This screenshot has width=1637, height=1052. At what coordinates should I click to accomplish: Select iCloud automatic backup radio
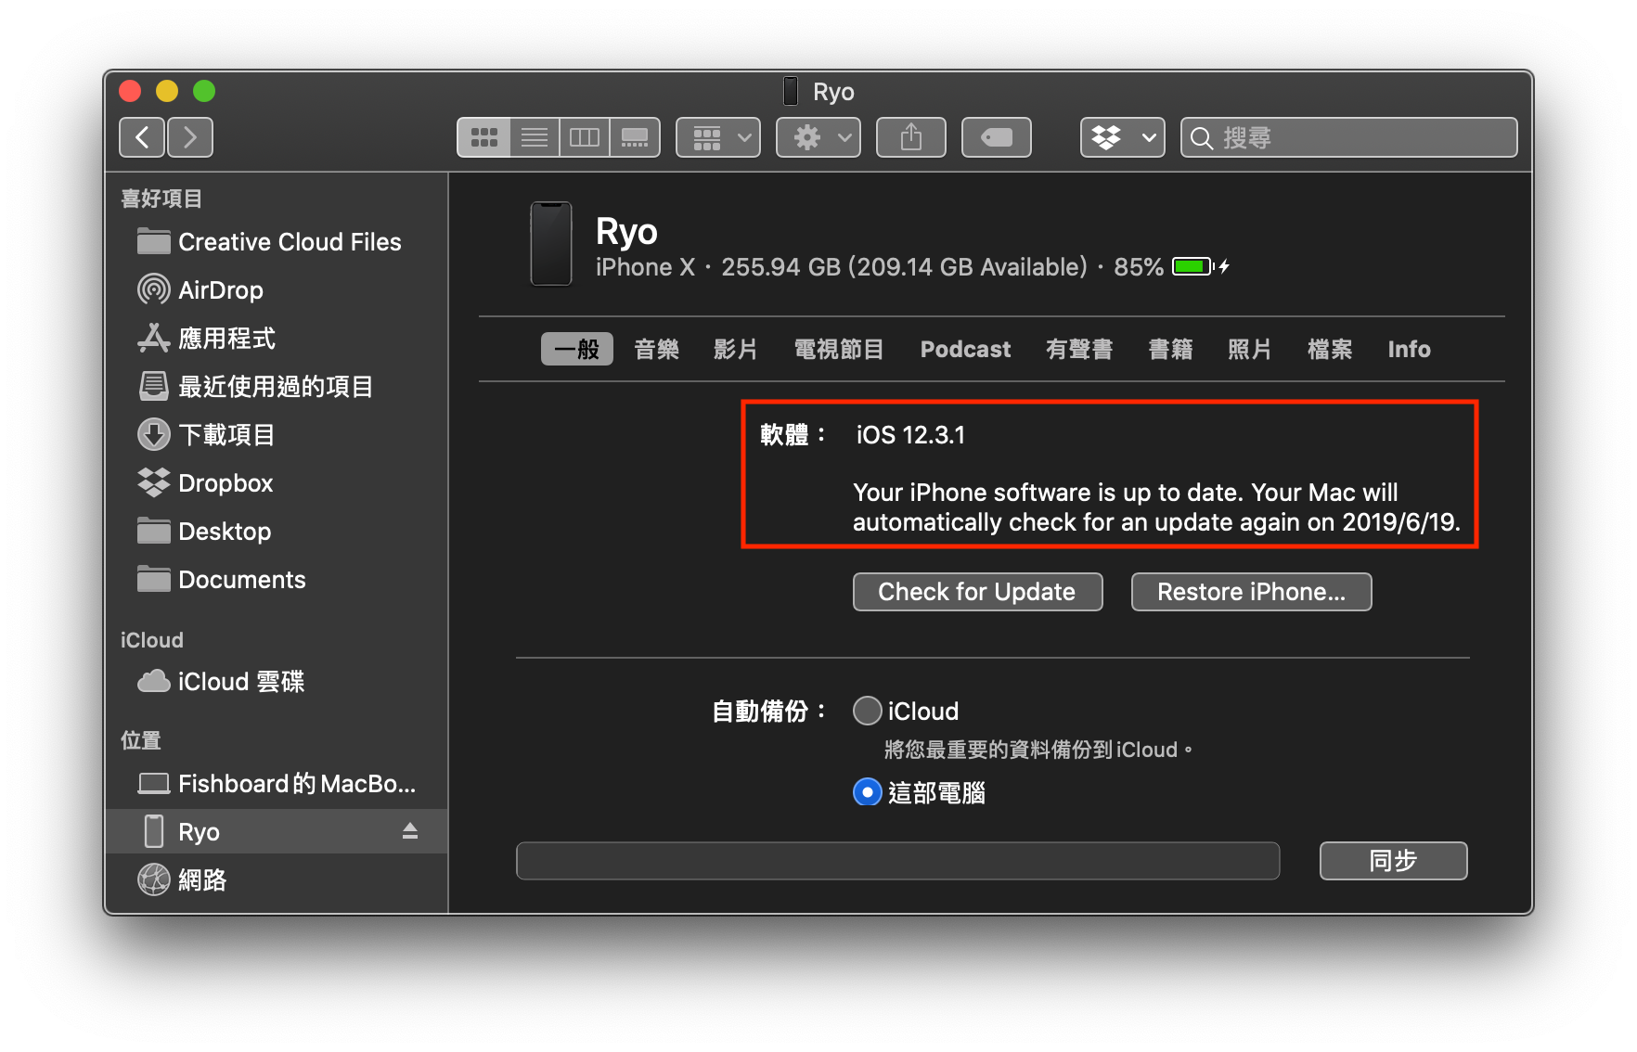[867, 711]
